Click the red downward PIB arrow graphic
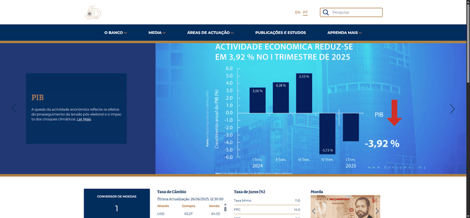 pyautogui.click(x=394, y=113)
